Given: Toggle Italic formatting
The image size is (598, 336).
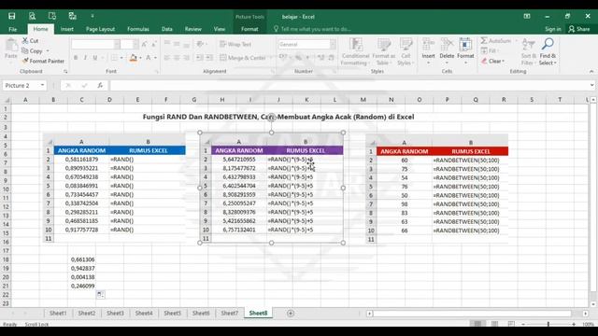Looking at the screenshot, I should tap(85, 58).
